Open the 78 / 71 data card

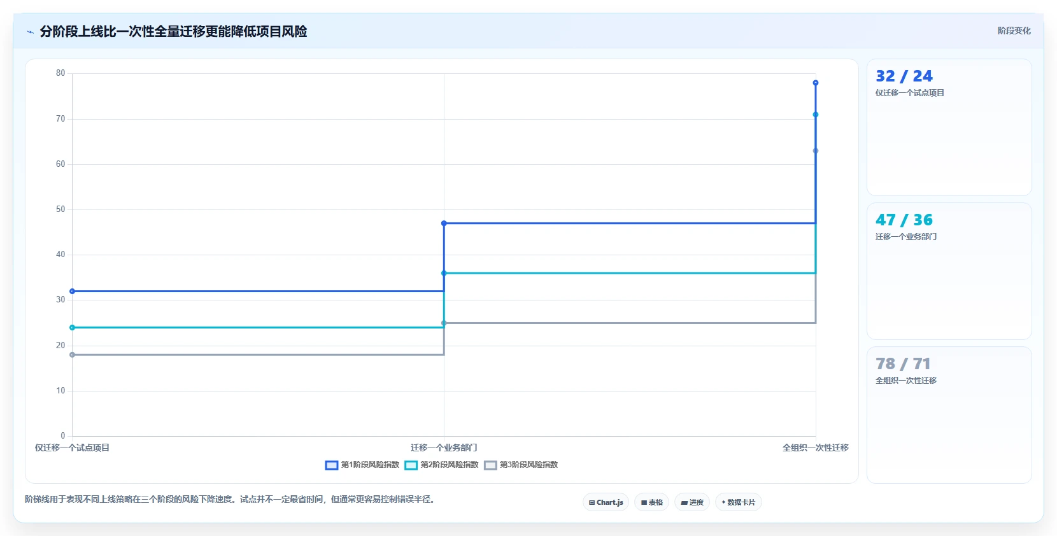click(x=949, y=415)
